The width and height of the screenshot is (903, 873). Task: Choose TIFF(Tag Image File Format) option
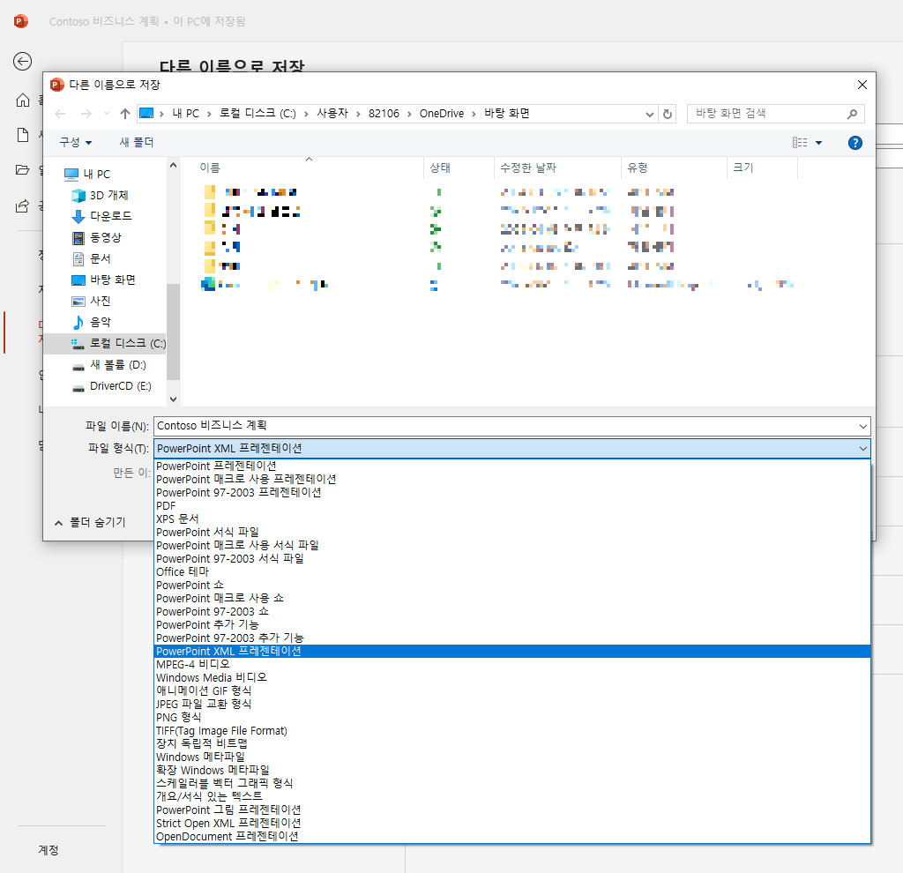pyautogui.click(x=512, y=731)
